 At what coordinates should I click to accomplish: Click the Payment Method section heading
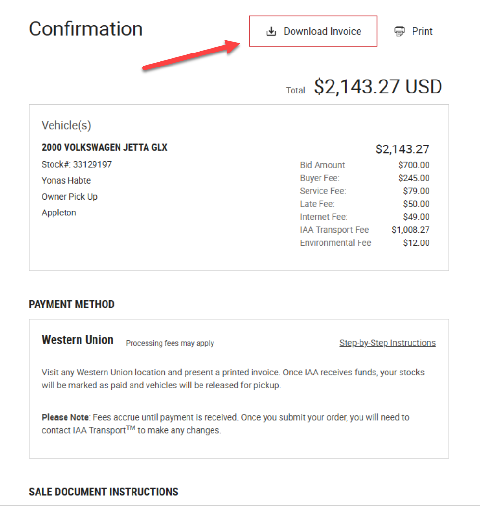click(x=72, y=305)
